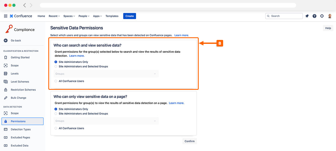This screenshot has height=151, width=336.
Task: Choose All Confluence Users for page-only viewing
Action: pos(56,128)
